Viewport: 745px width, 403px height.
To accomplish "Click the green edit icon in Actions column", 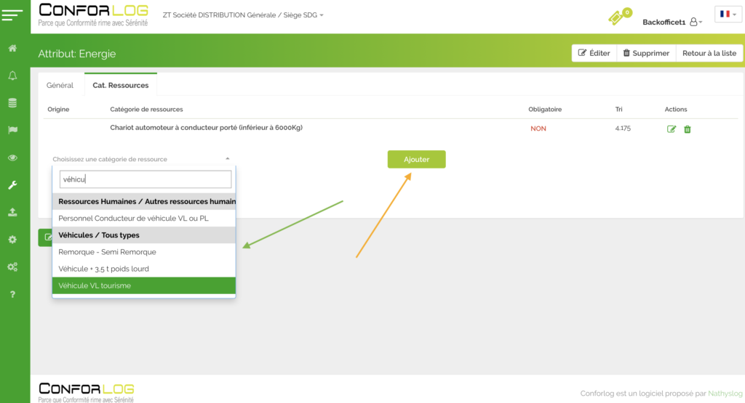I will click(672, 129).
